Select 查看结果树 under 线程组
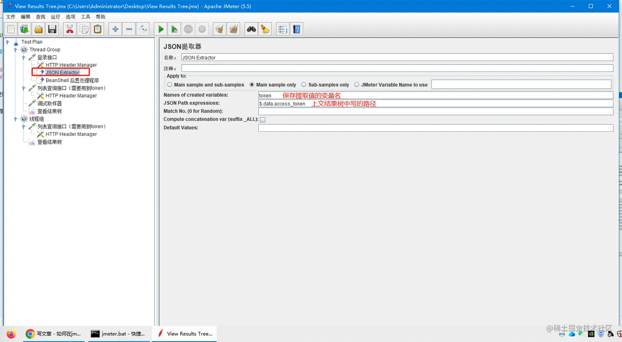Screen dimensions: 622x342 tap(49, 142)
